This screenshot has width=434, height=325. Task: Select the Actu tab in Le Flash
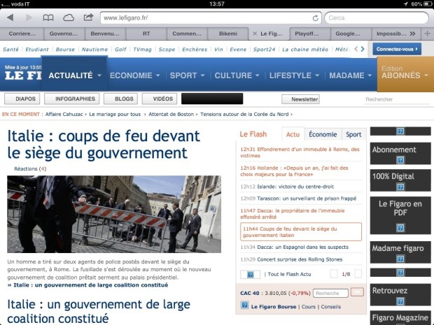pos(293,134)
